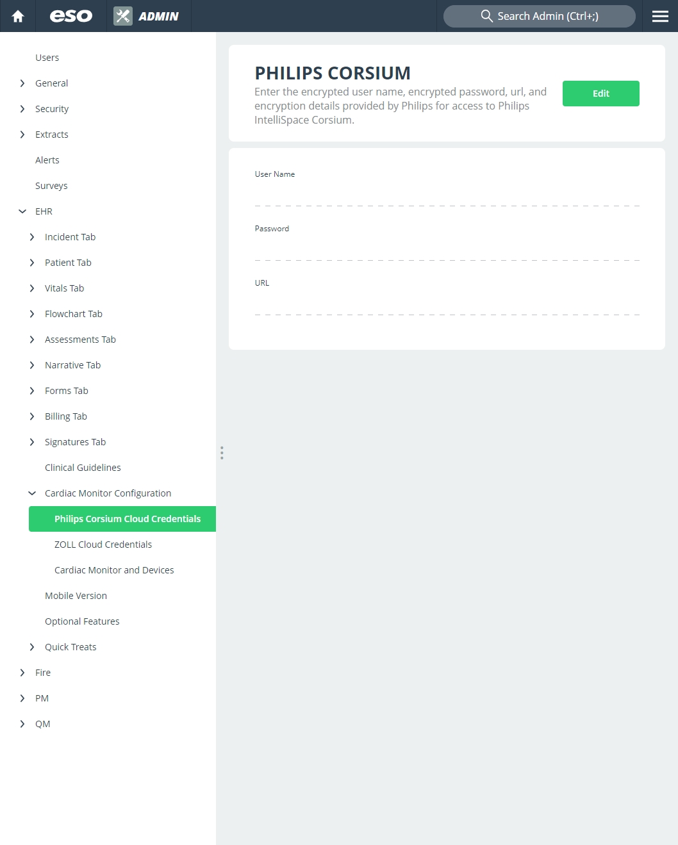
Task: Click the ESO logo
Action: pos(71,16)
